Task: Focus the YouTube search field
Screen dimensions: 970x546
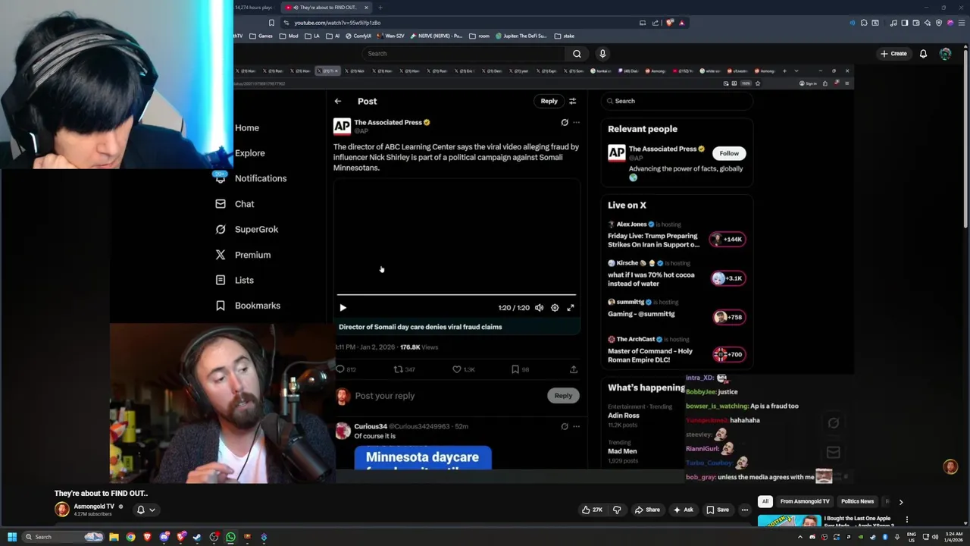Action: 464,54
